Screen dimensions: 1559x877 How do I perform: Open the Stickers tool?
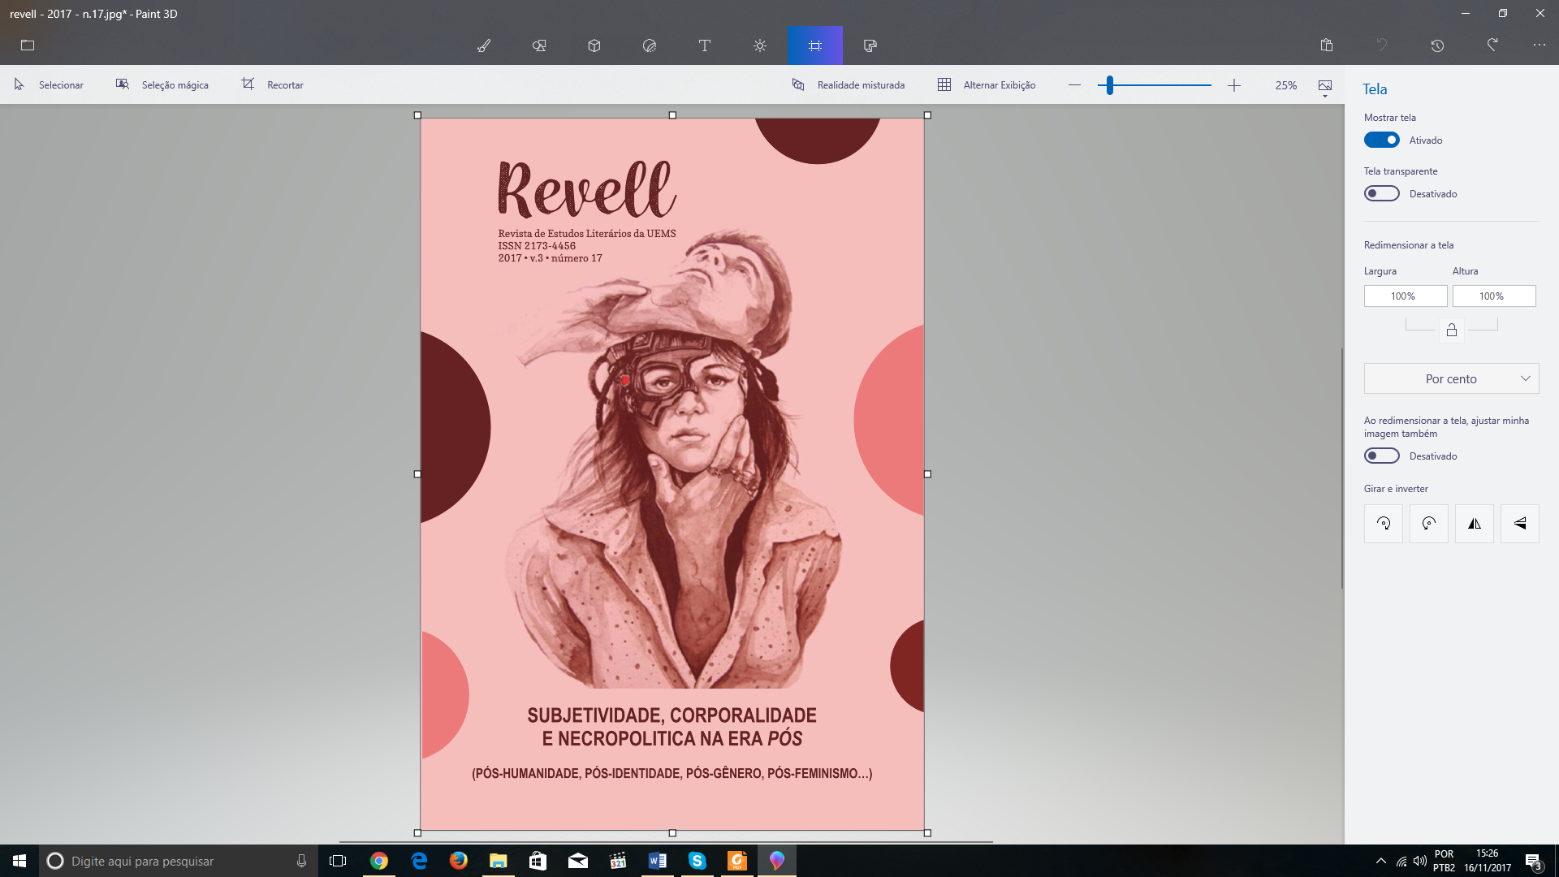point(650,45)
